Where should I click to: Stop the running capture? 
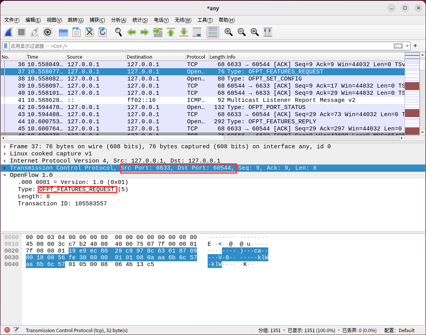click(21, 33)
